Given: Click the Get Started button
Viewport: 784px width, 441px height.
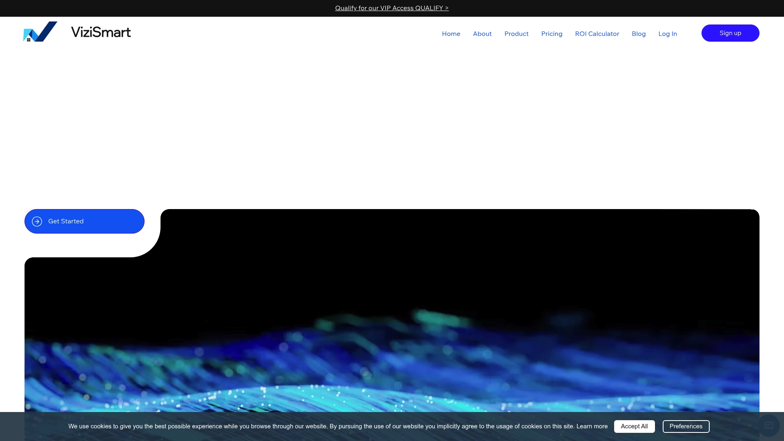Looking at the screenshot, I should pyautogui.click(x=85, y=221).
